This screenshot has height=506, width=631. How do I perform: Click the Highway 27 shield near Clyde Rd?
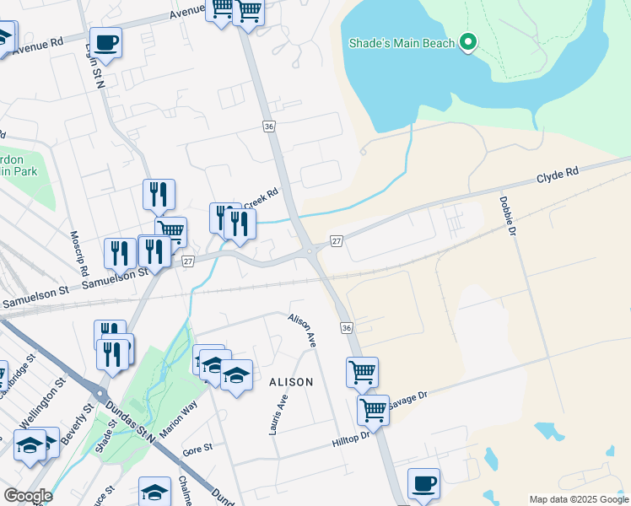coord(337,241)
